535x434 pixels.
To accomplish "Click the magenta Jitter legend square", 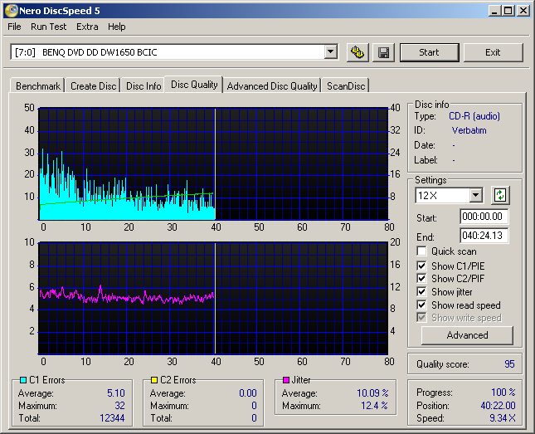I will 285,380.
